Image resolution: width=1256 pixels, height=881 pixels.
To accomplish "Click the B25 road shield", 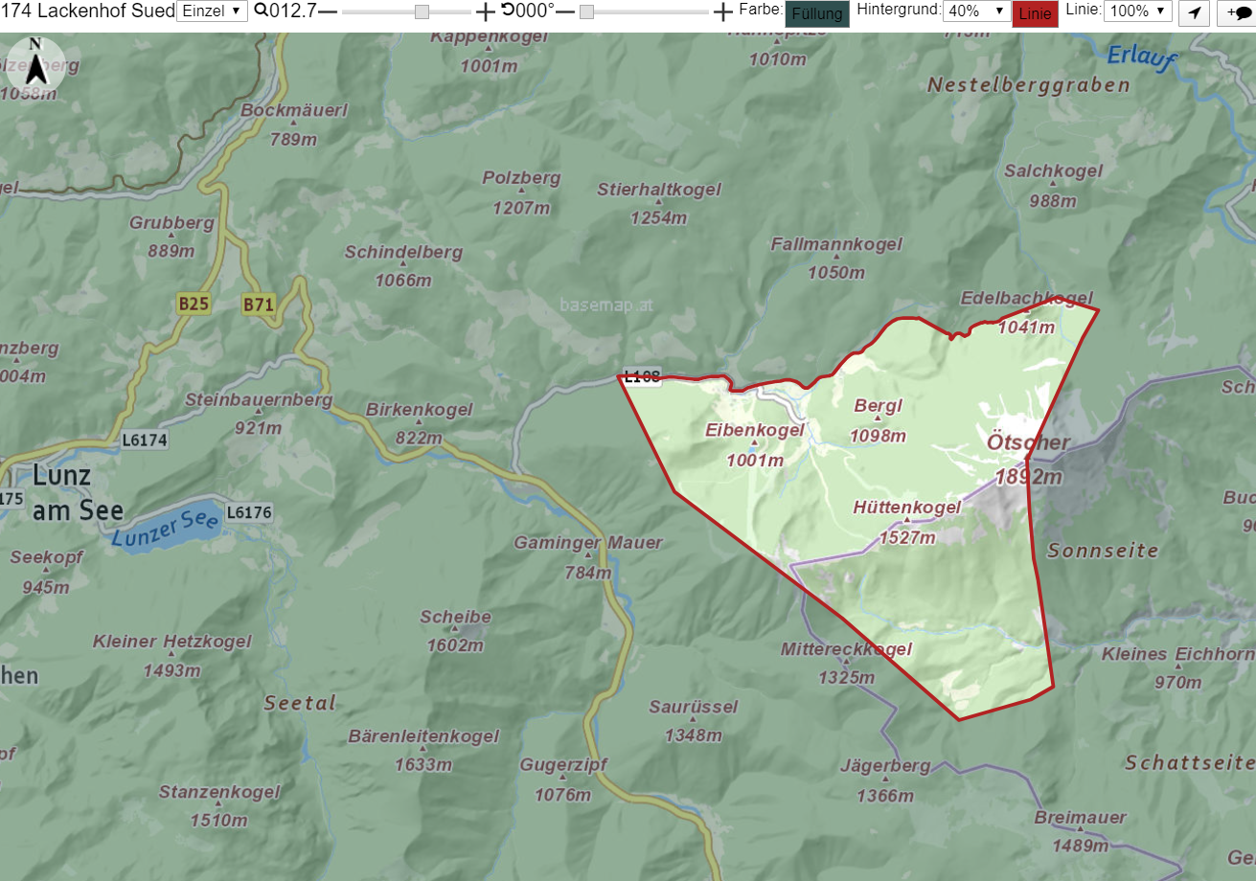I will tap(194, 305).
